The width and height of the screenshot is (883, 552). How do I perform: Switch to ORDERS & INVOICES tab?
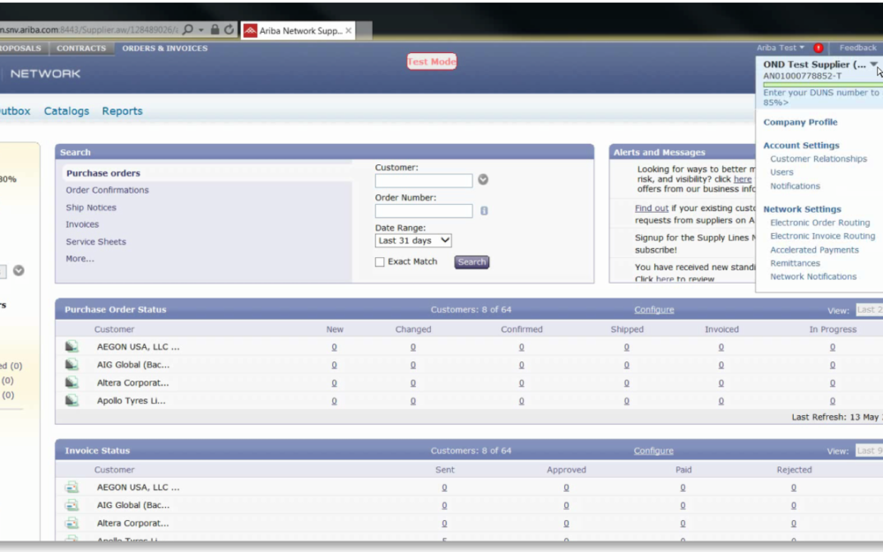[x=165, y=49]
